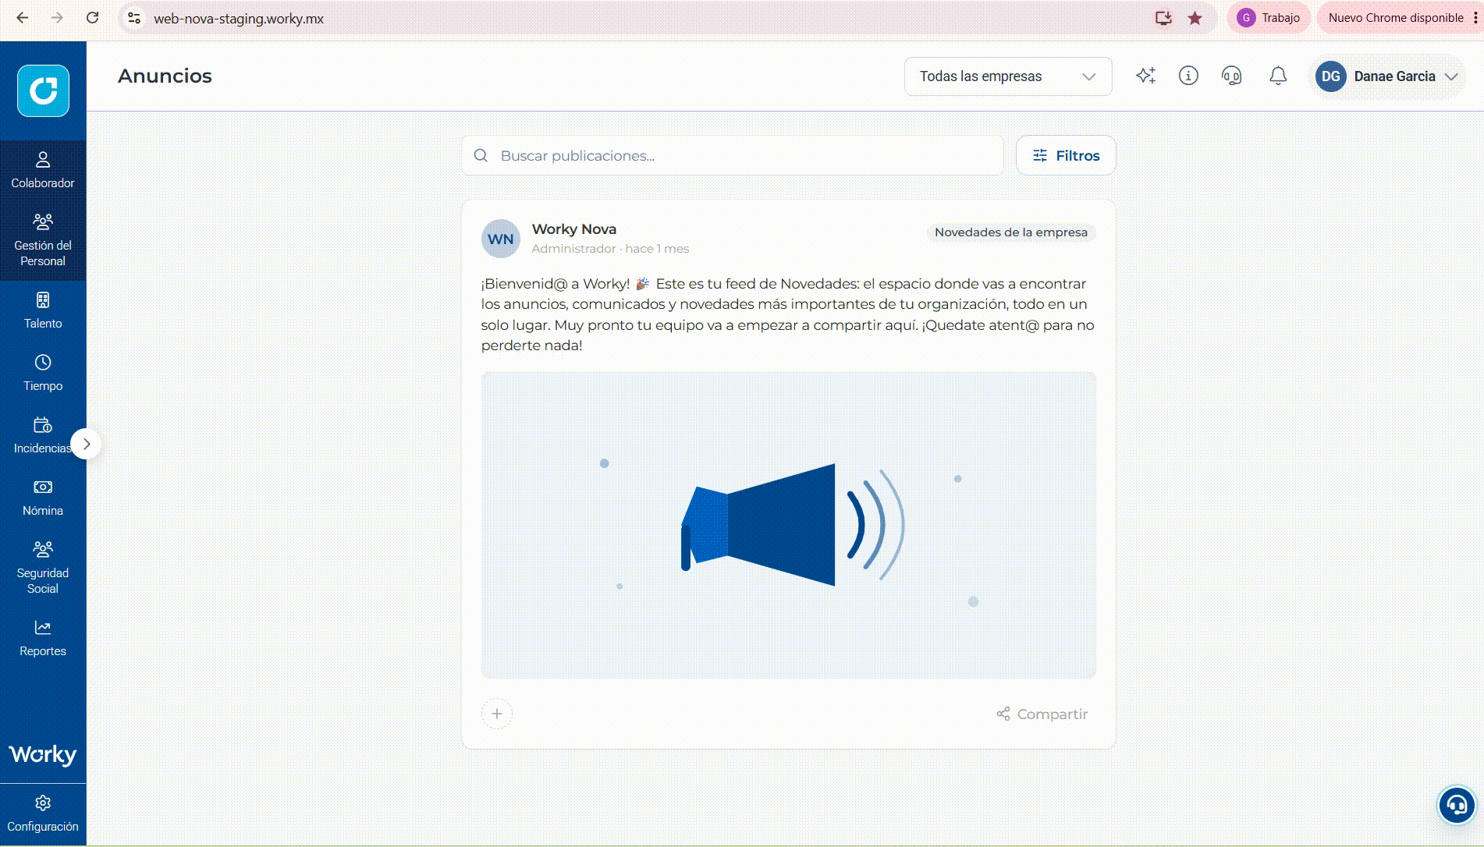
Task: Click the Buscar publicaciones search field
Action: [x=733, y=155]
